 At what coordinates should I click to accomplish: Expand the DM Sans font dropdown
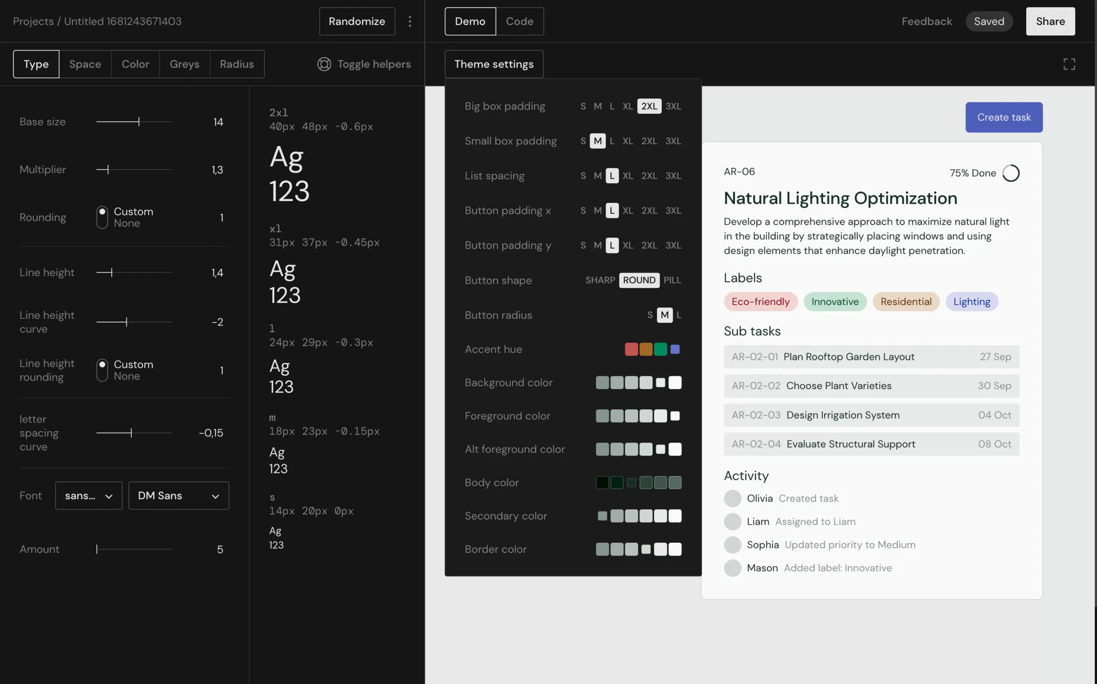coord(178,496)
